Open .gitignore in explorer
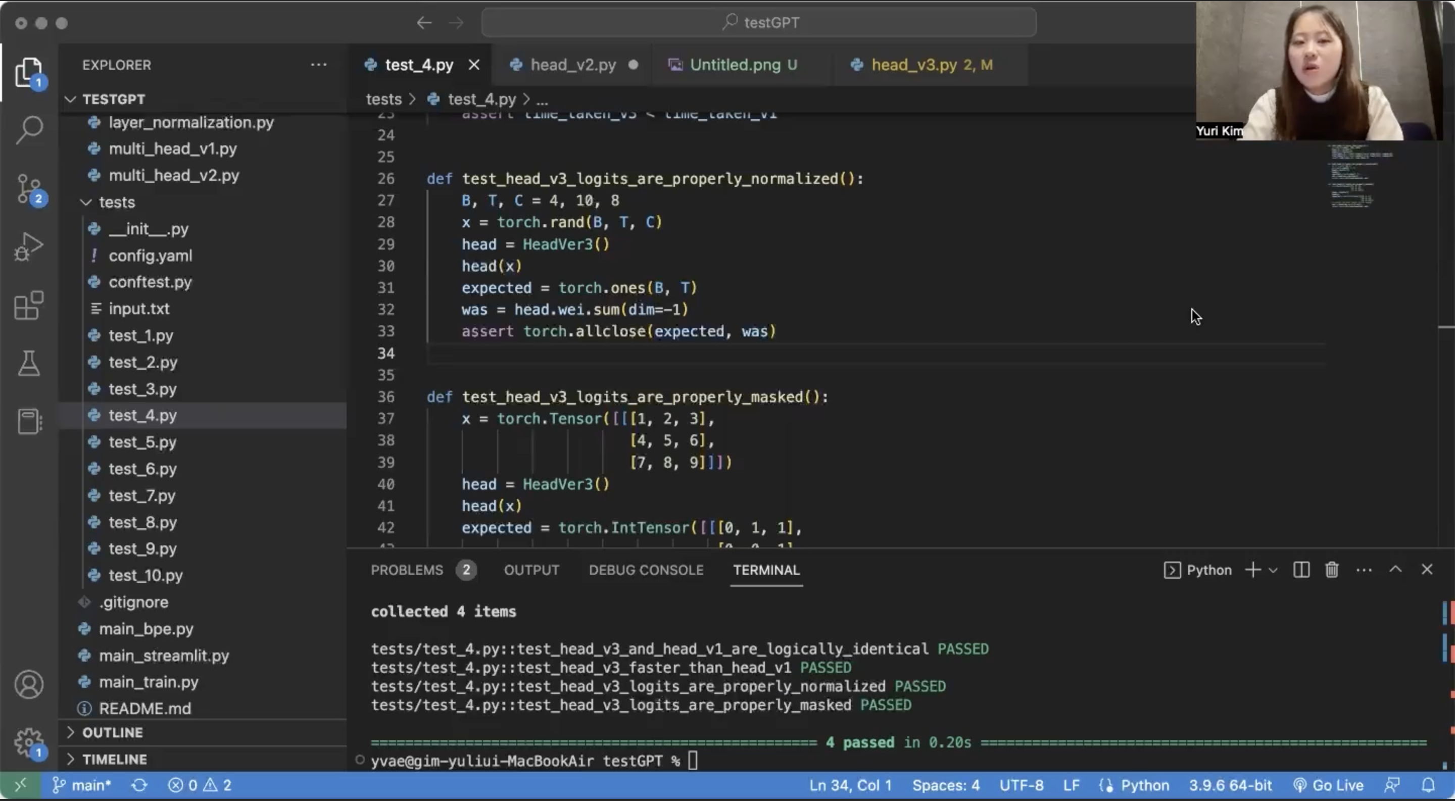 pos(203,603)
